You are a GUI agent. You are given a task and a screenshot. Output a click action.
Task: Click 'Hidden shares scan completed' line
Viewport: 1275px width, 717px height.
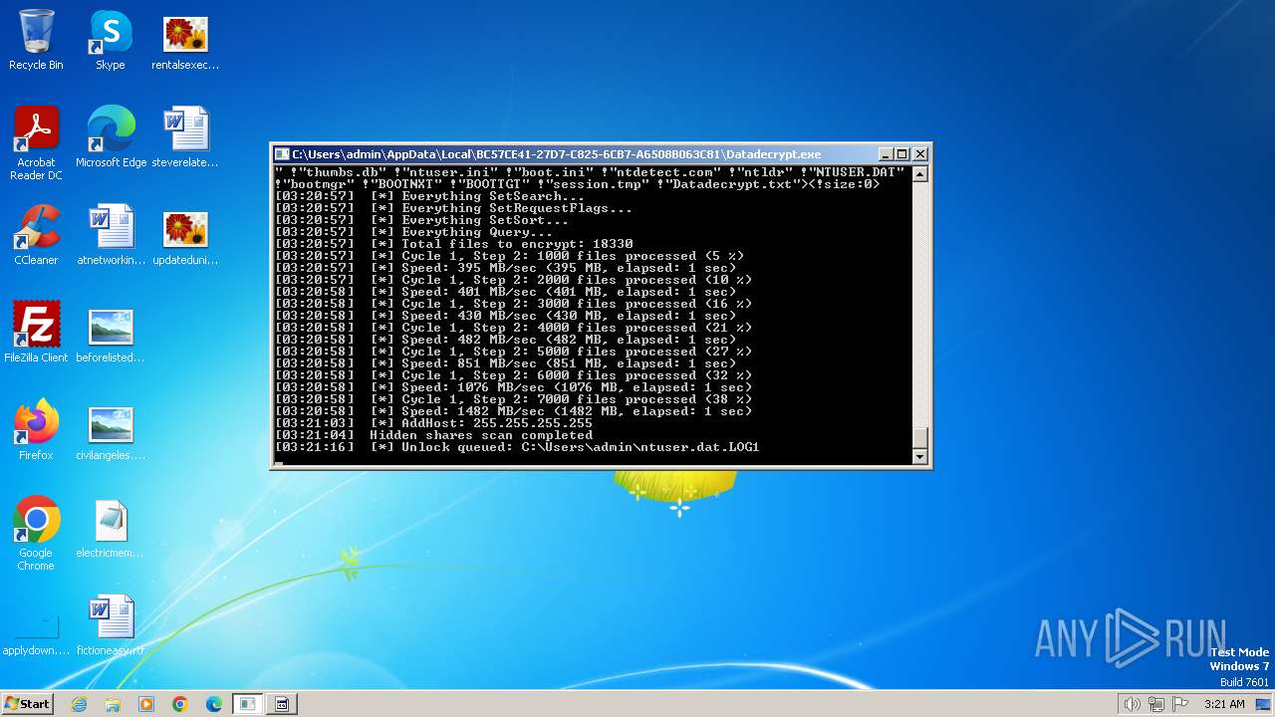pyautogui.click(x=433, y=435)
